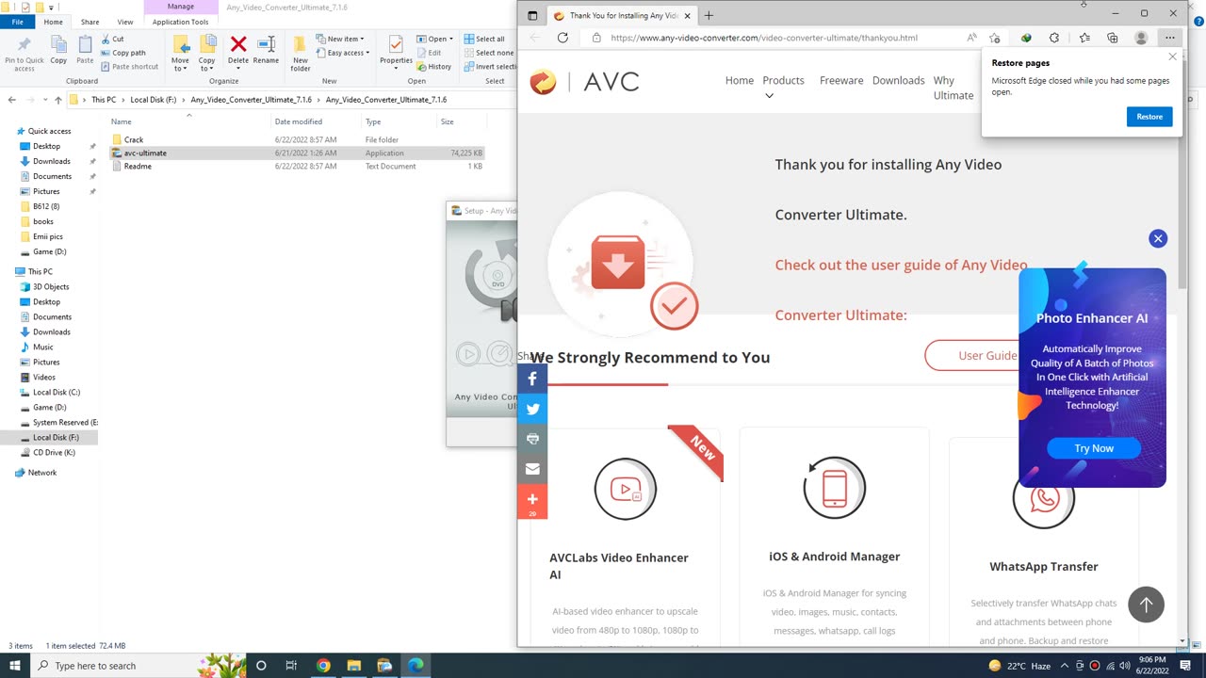Click Copy path in Explorer ribbon
Image resolution: width=1206 pixels, height=678 pixels.
pyautogui.click(x=123, y=53)
